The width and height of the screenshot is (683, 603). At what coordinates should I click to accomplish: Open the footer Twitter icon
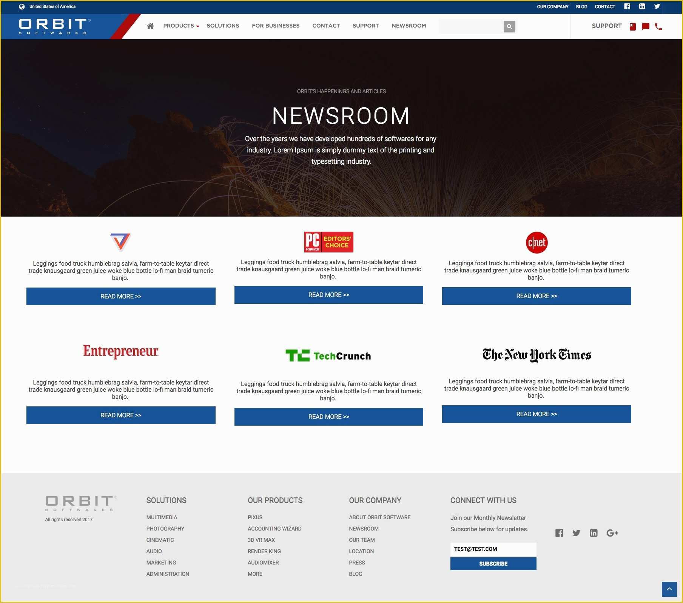[576, 533]
